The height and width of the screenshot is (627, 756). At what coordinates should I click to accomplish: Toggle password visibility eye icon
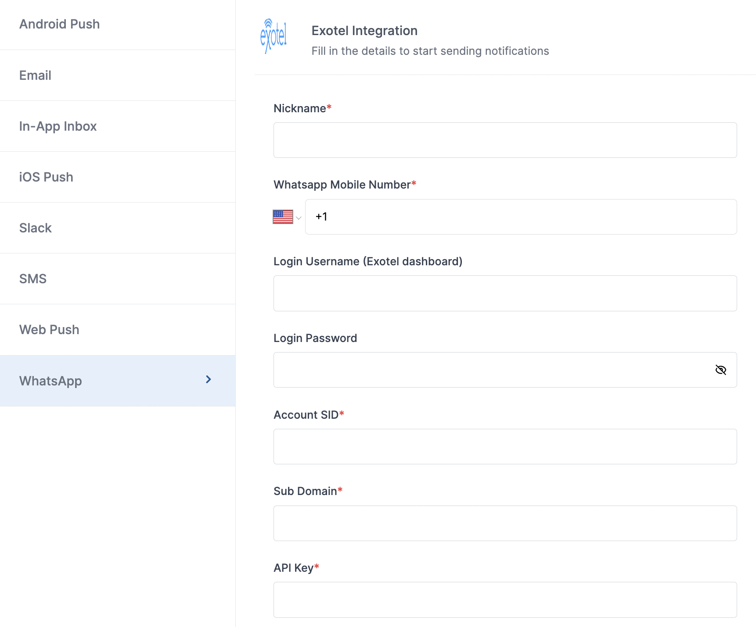720,370
